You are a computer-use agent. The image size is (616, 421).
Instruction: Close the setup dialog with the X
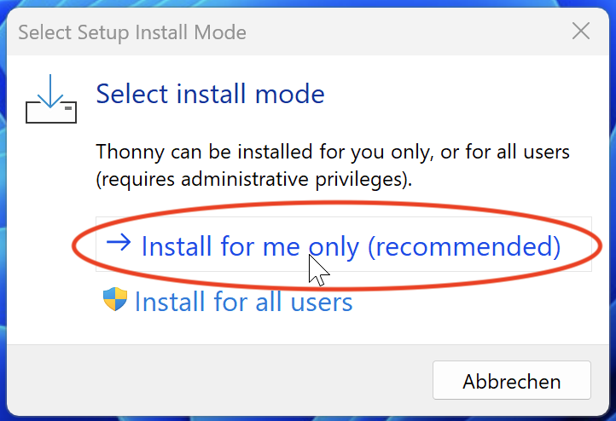581,32
